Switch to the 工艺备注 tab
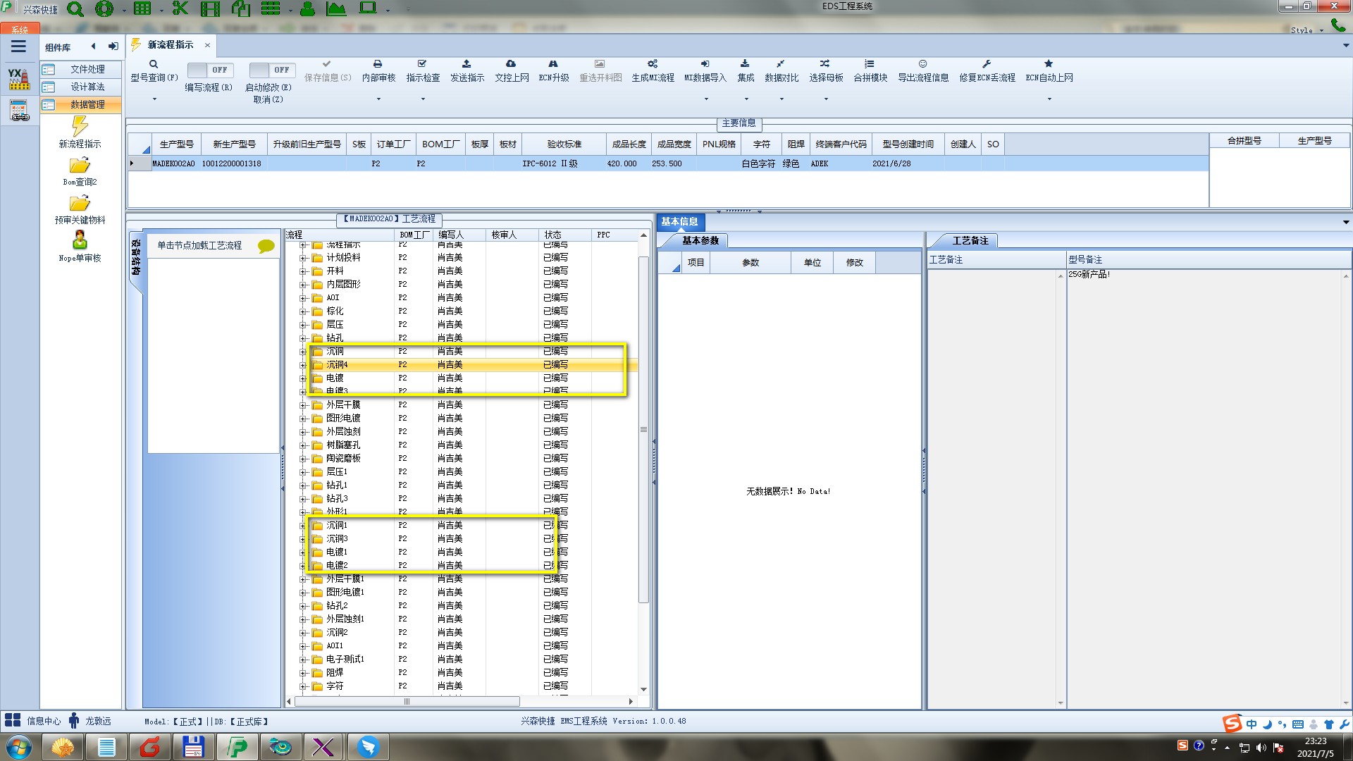This screenshot has height=761, width=1353. (x=970, y=241)
